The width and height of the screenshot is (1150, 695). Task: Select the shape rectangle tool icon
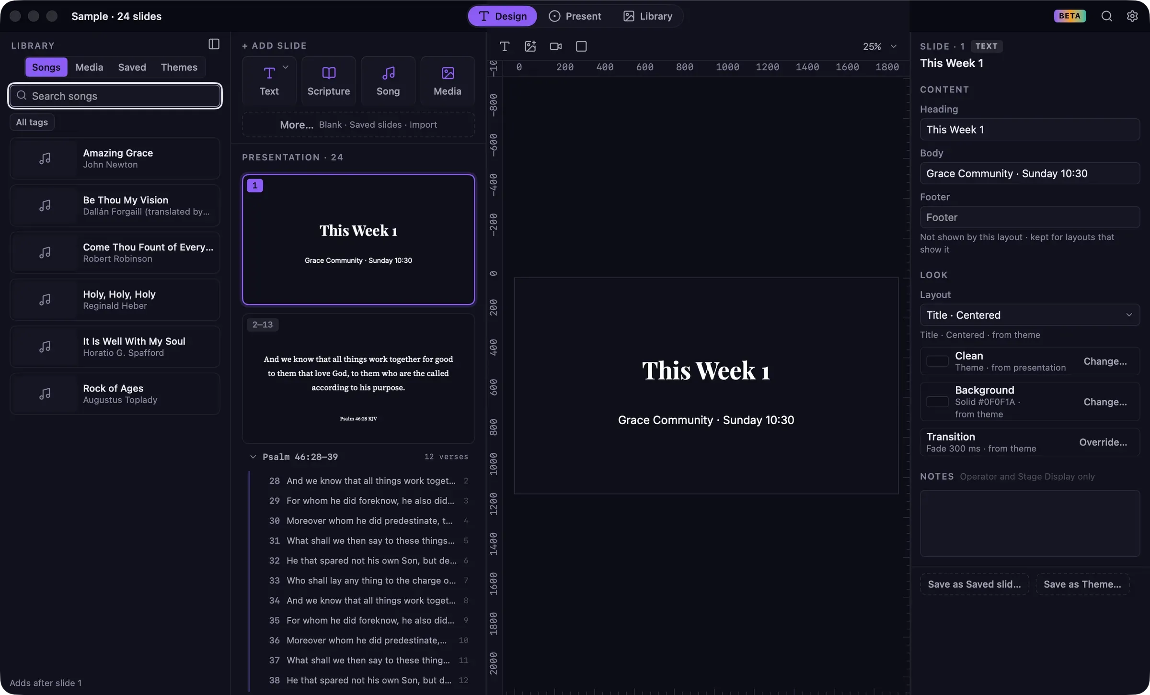pos(581,46)
